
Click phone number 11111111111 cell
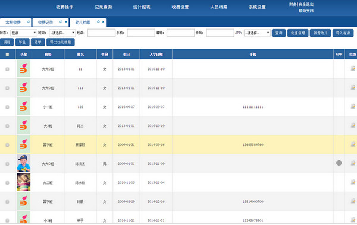(x=253, y=107)
